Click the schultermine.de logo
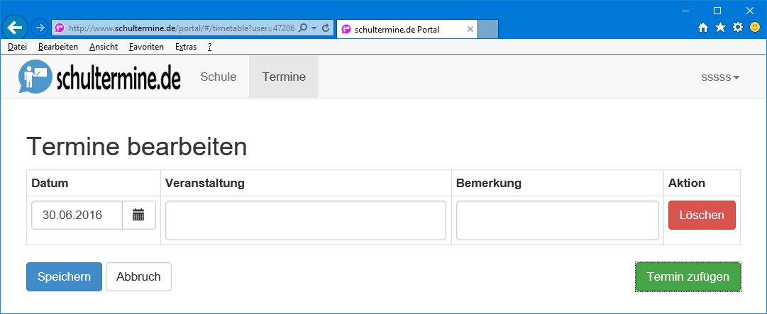767x314 pixels. click(100, 77)
